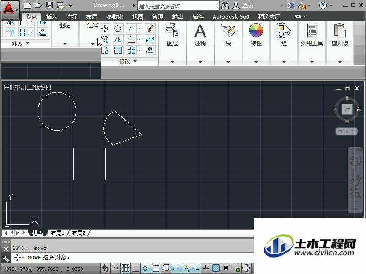Open the large A Annotation panel button

(200, 35)
